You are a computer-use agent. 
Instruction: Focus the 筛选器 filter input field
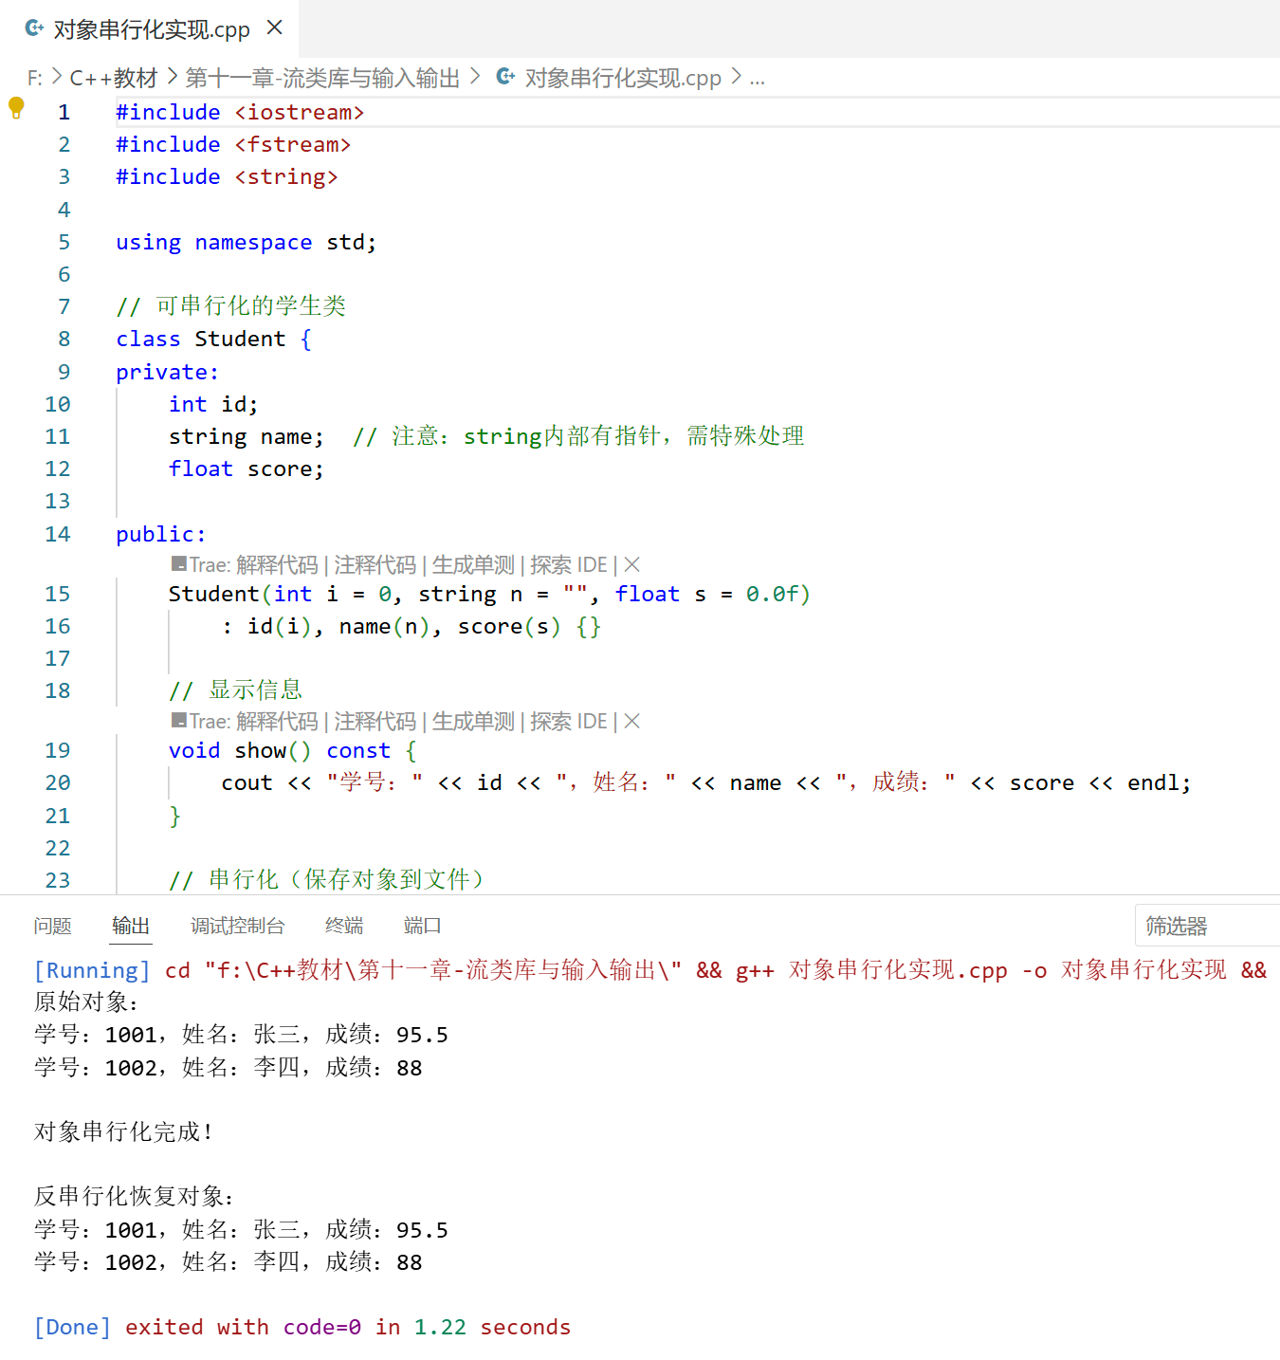click(x=1207, y=926)
